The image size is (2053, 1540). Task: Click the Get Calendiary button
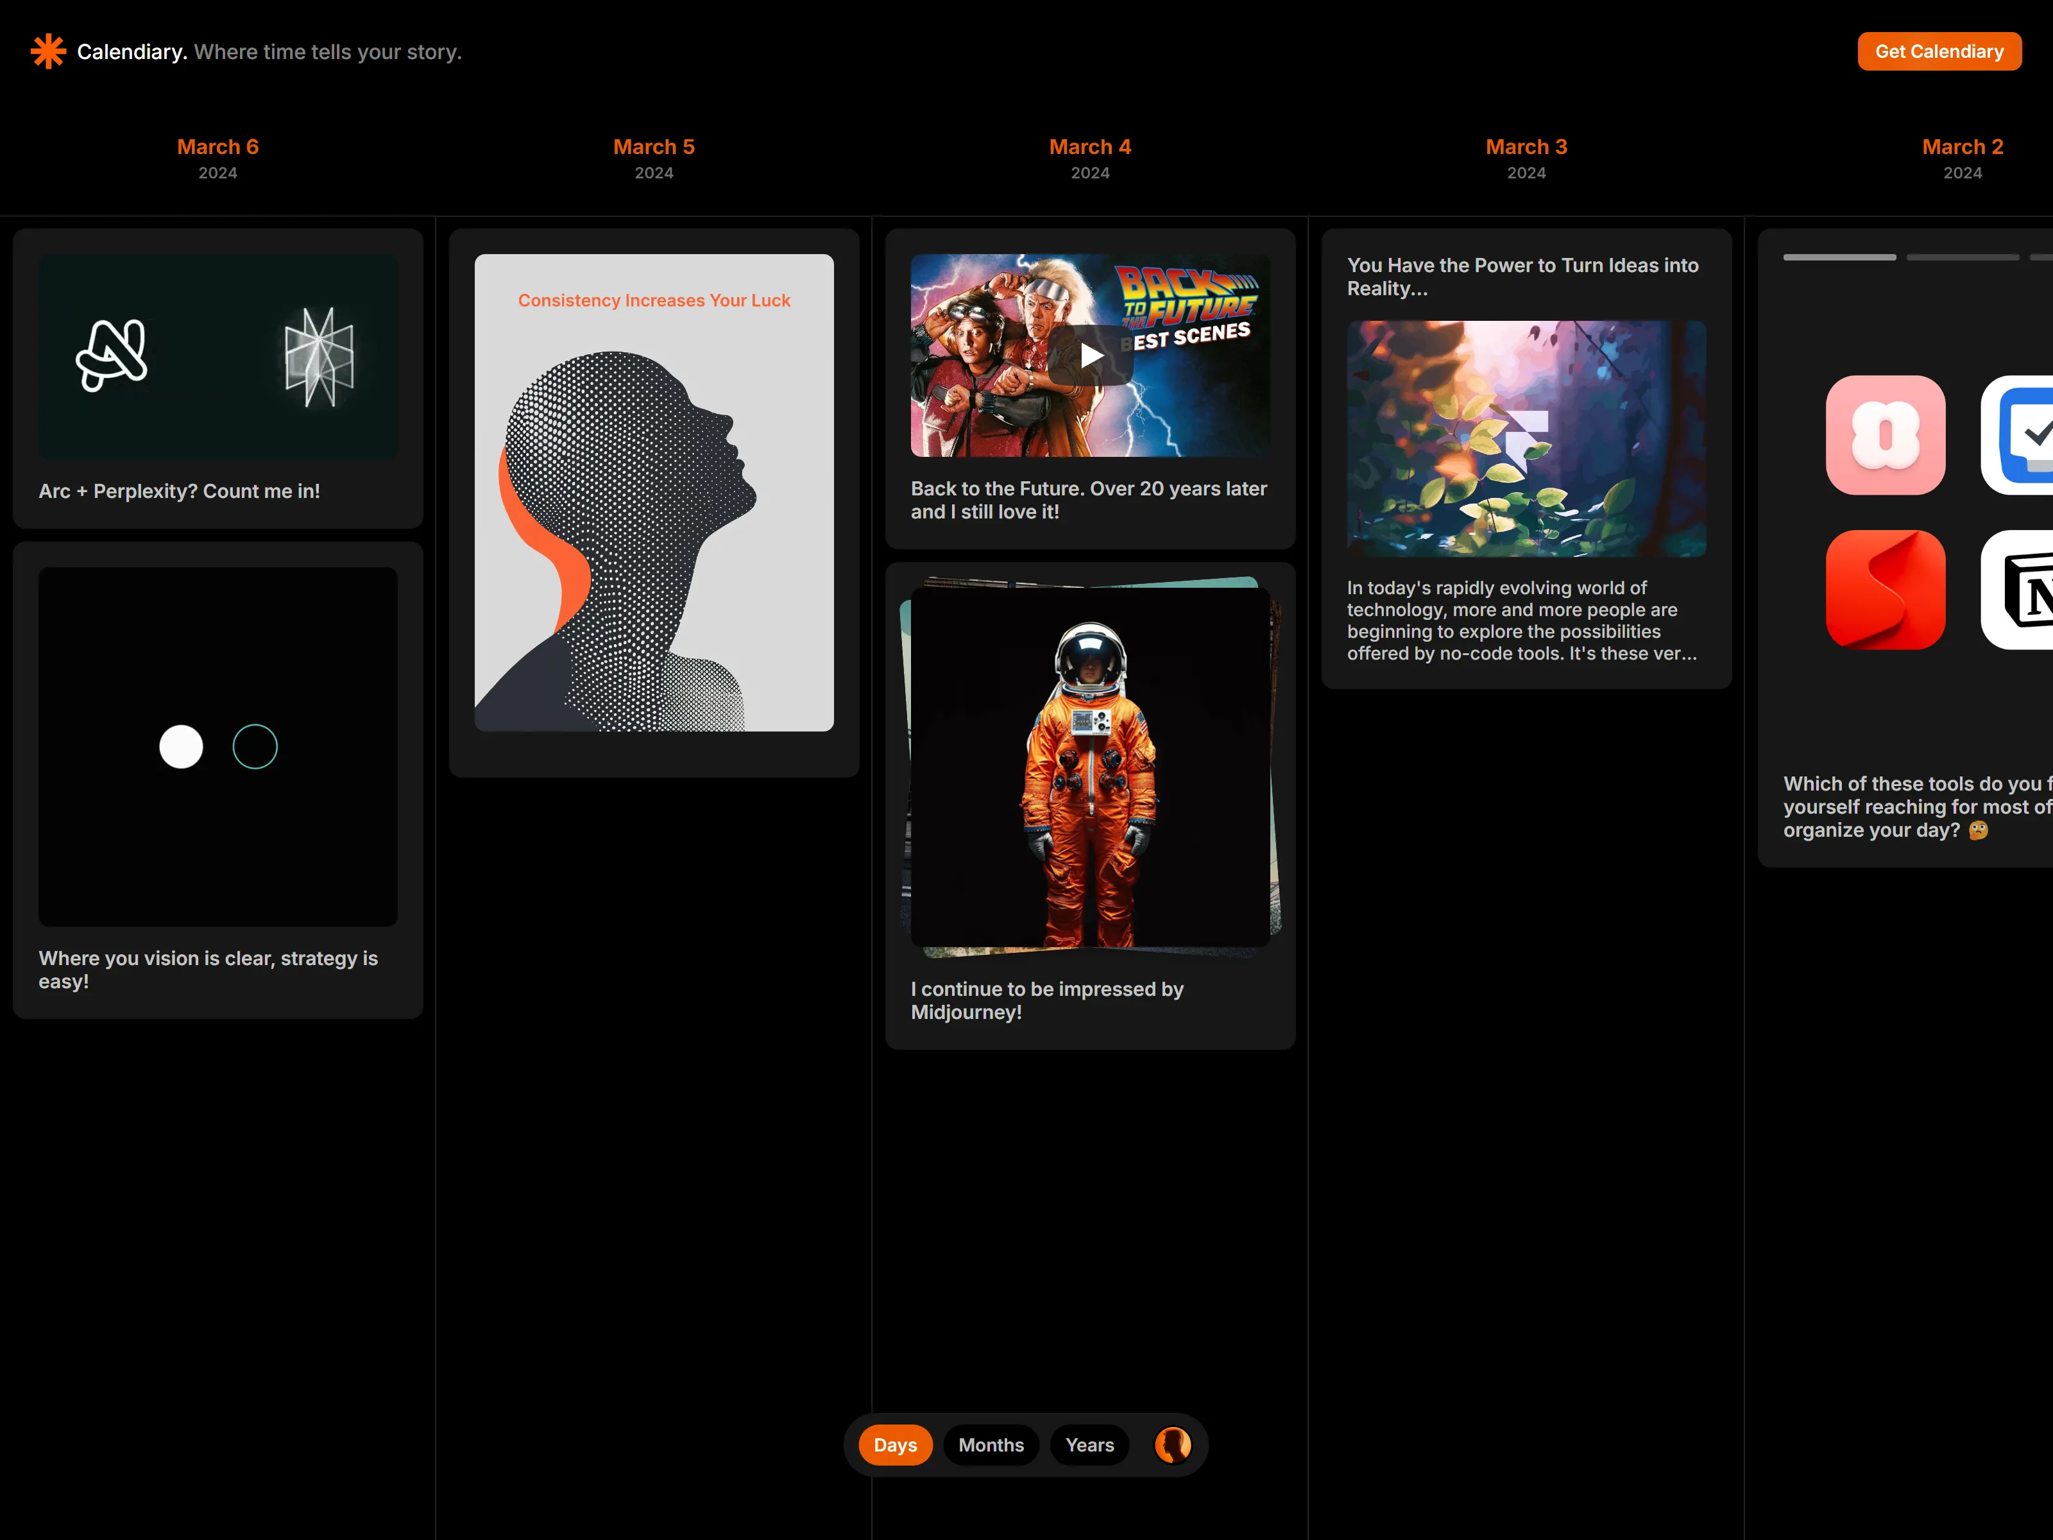click(x=1939, y=51)
